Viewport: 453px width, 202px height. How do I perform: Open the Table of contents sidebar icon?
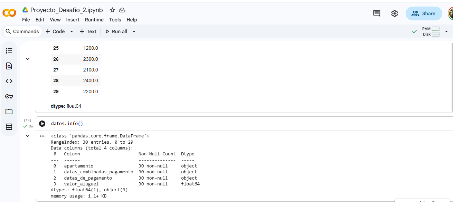[9, 51]
